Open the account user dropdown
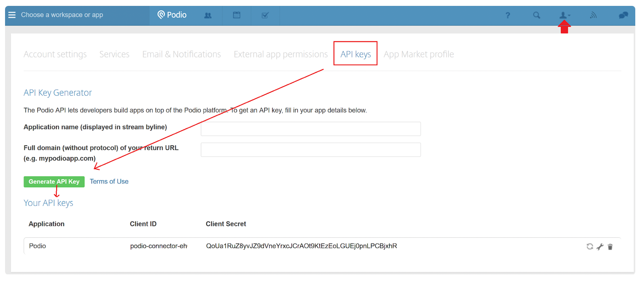This screenshot has height=284, width=642. (x=565, y=16)
